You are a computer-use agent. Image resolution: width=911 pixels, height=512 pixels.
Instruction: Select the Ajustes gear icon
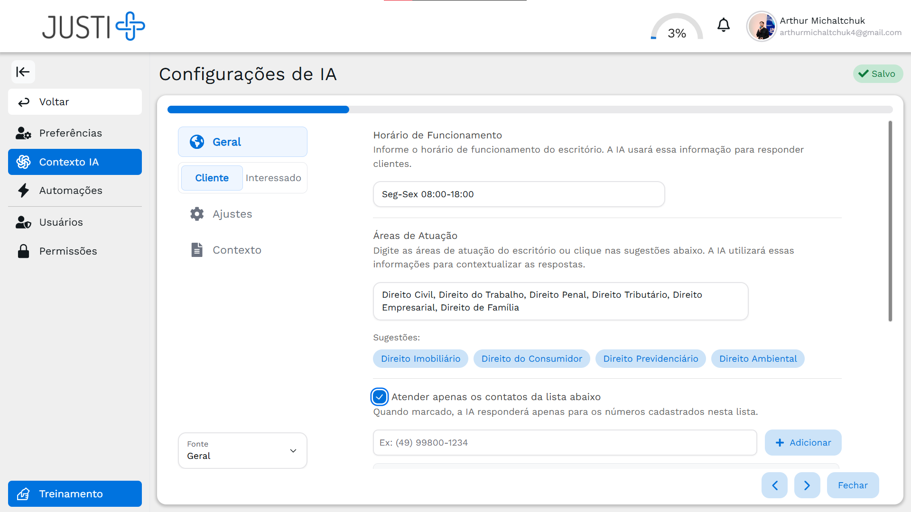(197, 214)
